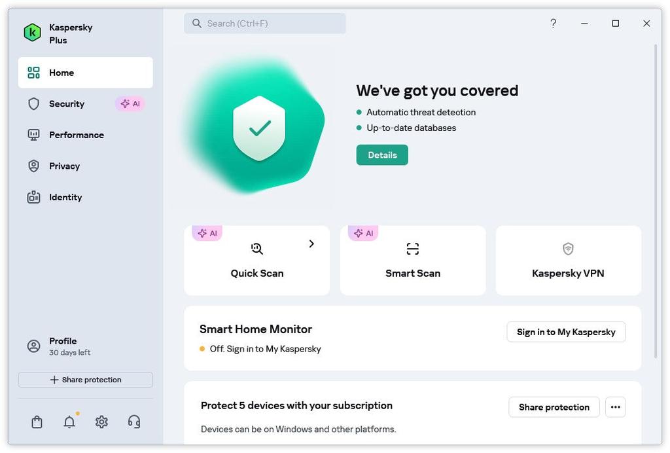The height and width of the screenshot is (453, 670).
Task: Click Share protection in subscription card
Action: pyautogui.click(x=554, y=407)
